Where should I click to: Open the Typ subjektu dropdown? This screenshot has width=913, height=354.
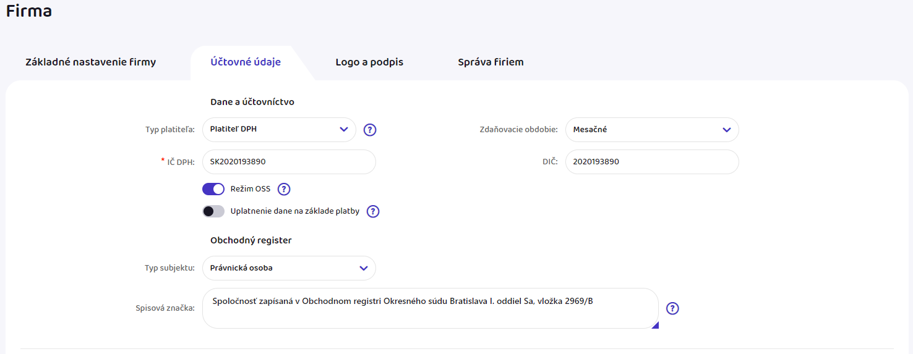289,268
